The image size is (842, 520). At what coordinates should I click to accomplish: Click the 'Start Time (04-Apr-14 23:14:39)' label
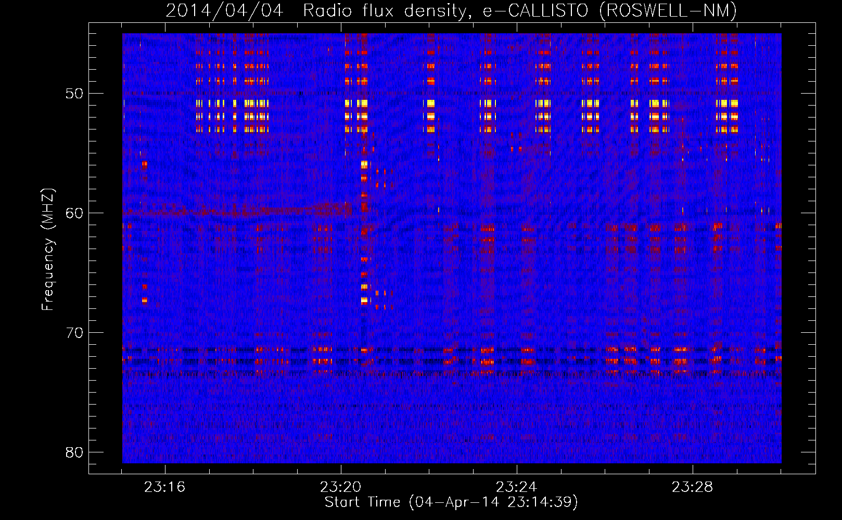pyautogui.click(x=451, y=502)
